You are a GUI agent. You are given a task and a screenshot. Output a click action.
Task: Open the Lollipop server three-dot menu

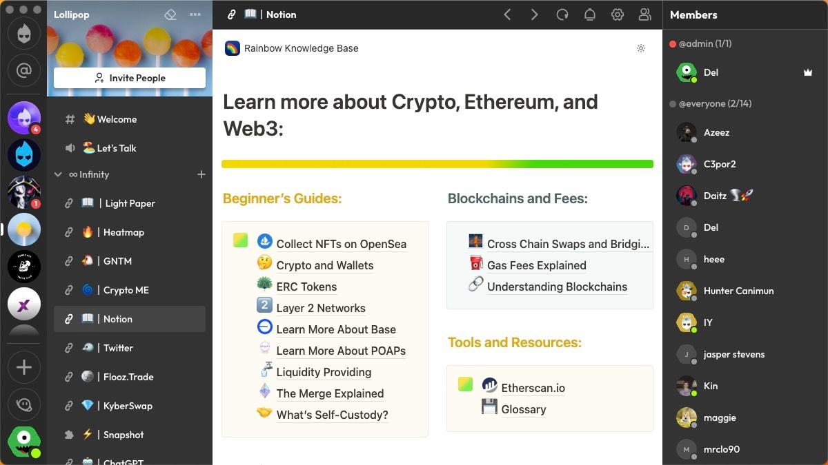pos(195,14)
